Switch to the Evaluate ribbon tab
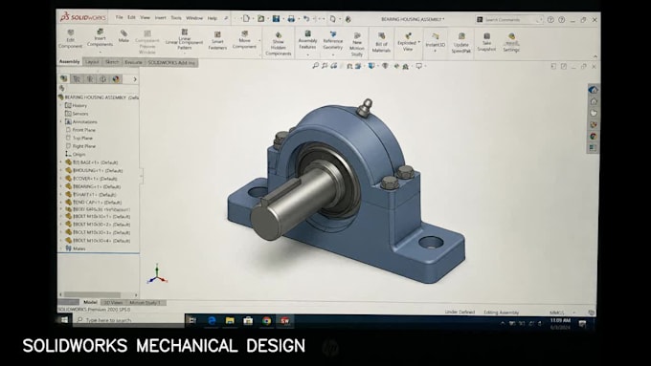This screenshot has width=651, height=366. tap(133, 62)
